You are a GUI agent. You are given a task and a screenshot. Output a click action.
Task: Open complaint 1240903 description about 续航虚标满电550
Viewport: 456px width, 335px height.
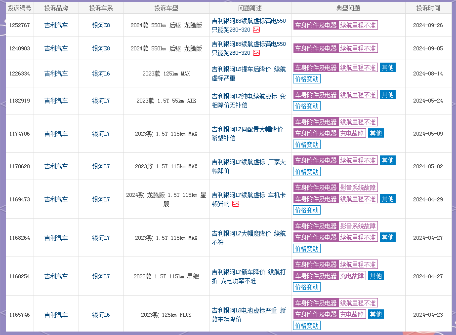point(249,48)
